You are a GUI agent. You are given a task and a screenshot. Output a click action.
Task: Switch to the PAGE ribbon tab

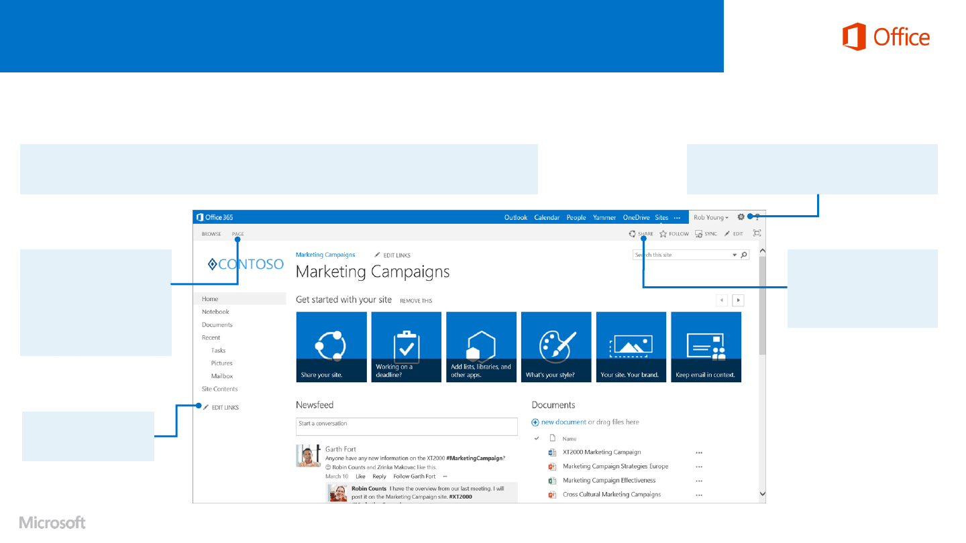pos(238,234)
